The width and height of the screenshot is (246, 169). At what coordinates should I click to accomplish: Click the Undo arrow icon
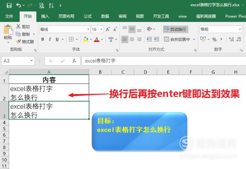(19, 6)
